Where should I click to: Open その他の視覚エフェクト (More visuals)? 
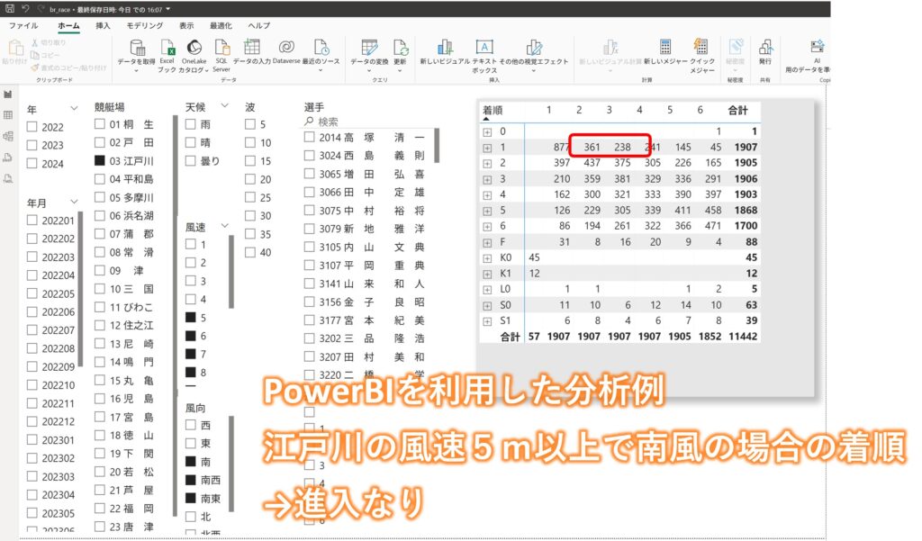coord(534,56)
